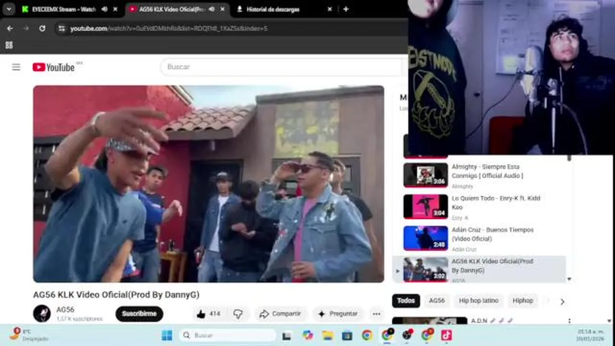This screenshot has height=346, width=615.
Task: Open the three-dot more actions menu under the video
Action: coord(376,314)
